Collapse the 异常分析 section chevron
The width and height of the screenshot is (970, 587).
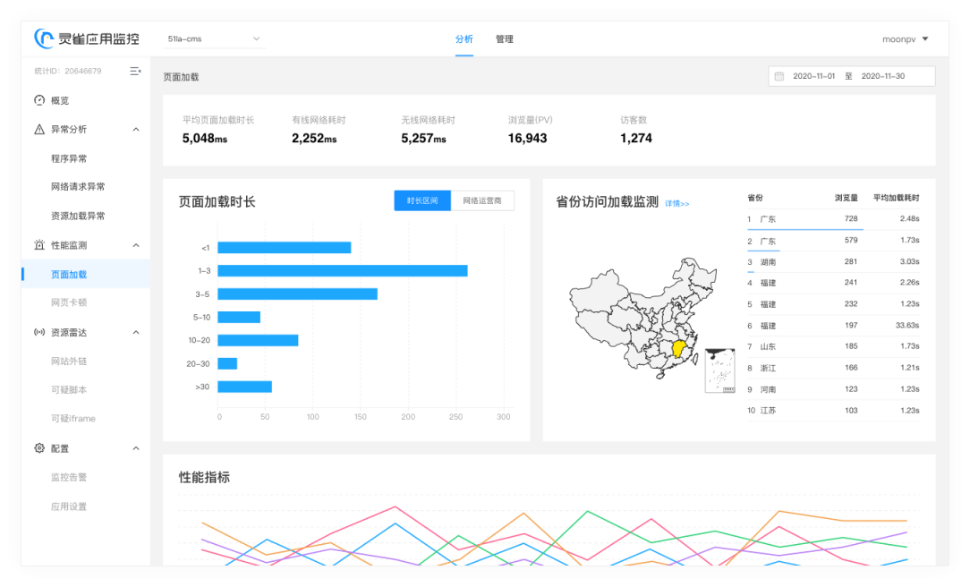[136, 129]
